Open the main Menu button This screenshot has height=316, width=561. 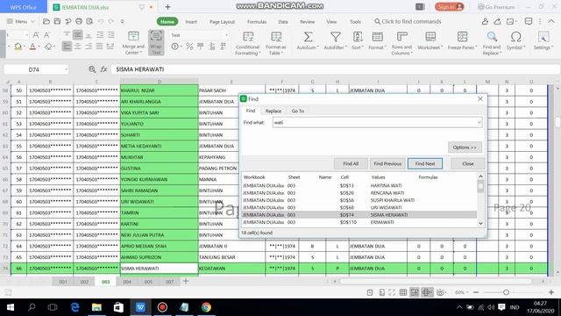point(20,21)
